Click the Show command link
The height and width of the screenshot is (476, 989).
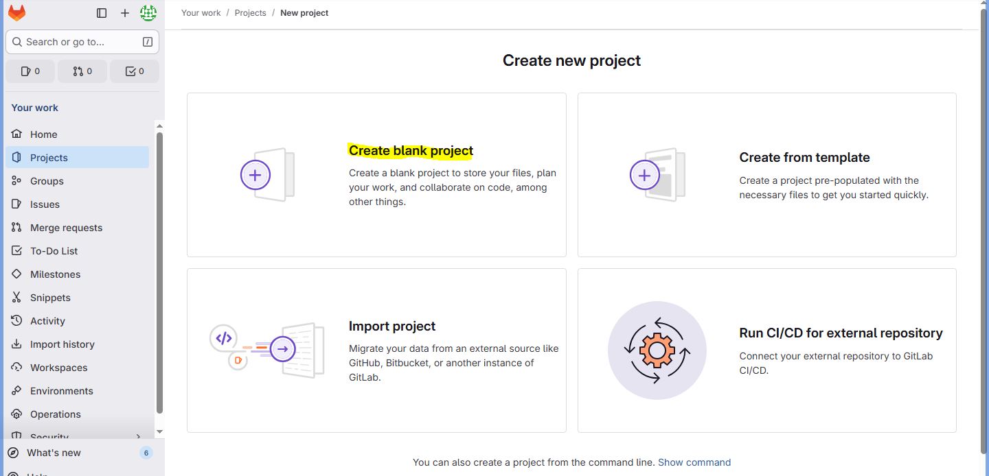pyautogui.click(x=694, y=462)
